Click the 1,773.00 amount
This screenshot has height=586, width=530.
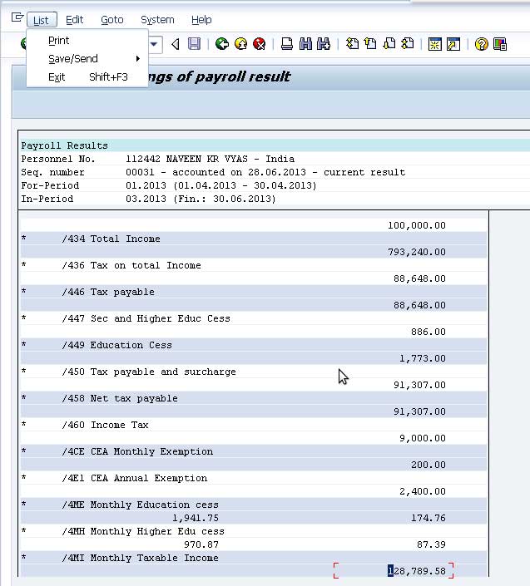coord(423,358)
